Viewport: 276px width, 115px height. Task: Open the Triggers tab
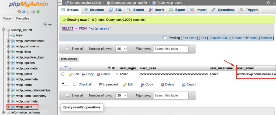(249, 10)
